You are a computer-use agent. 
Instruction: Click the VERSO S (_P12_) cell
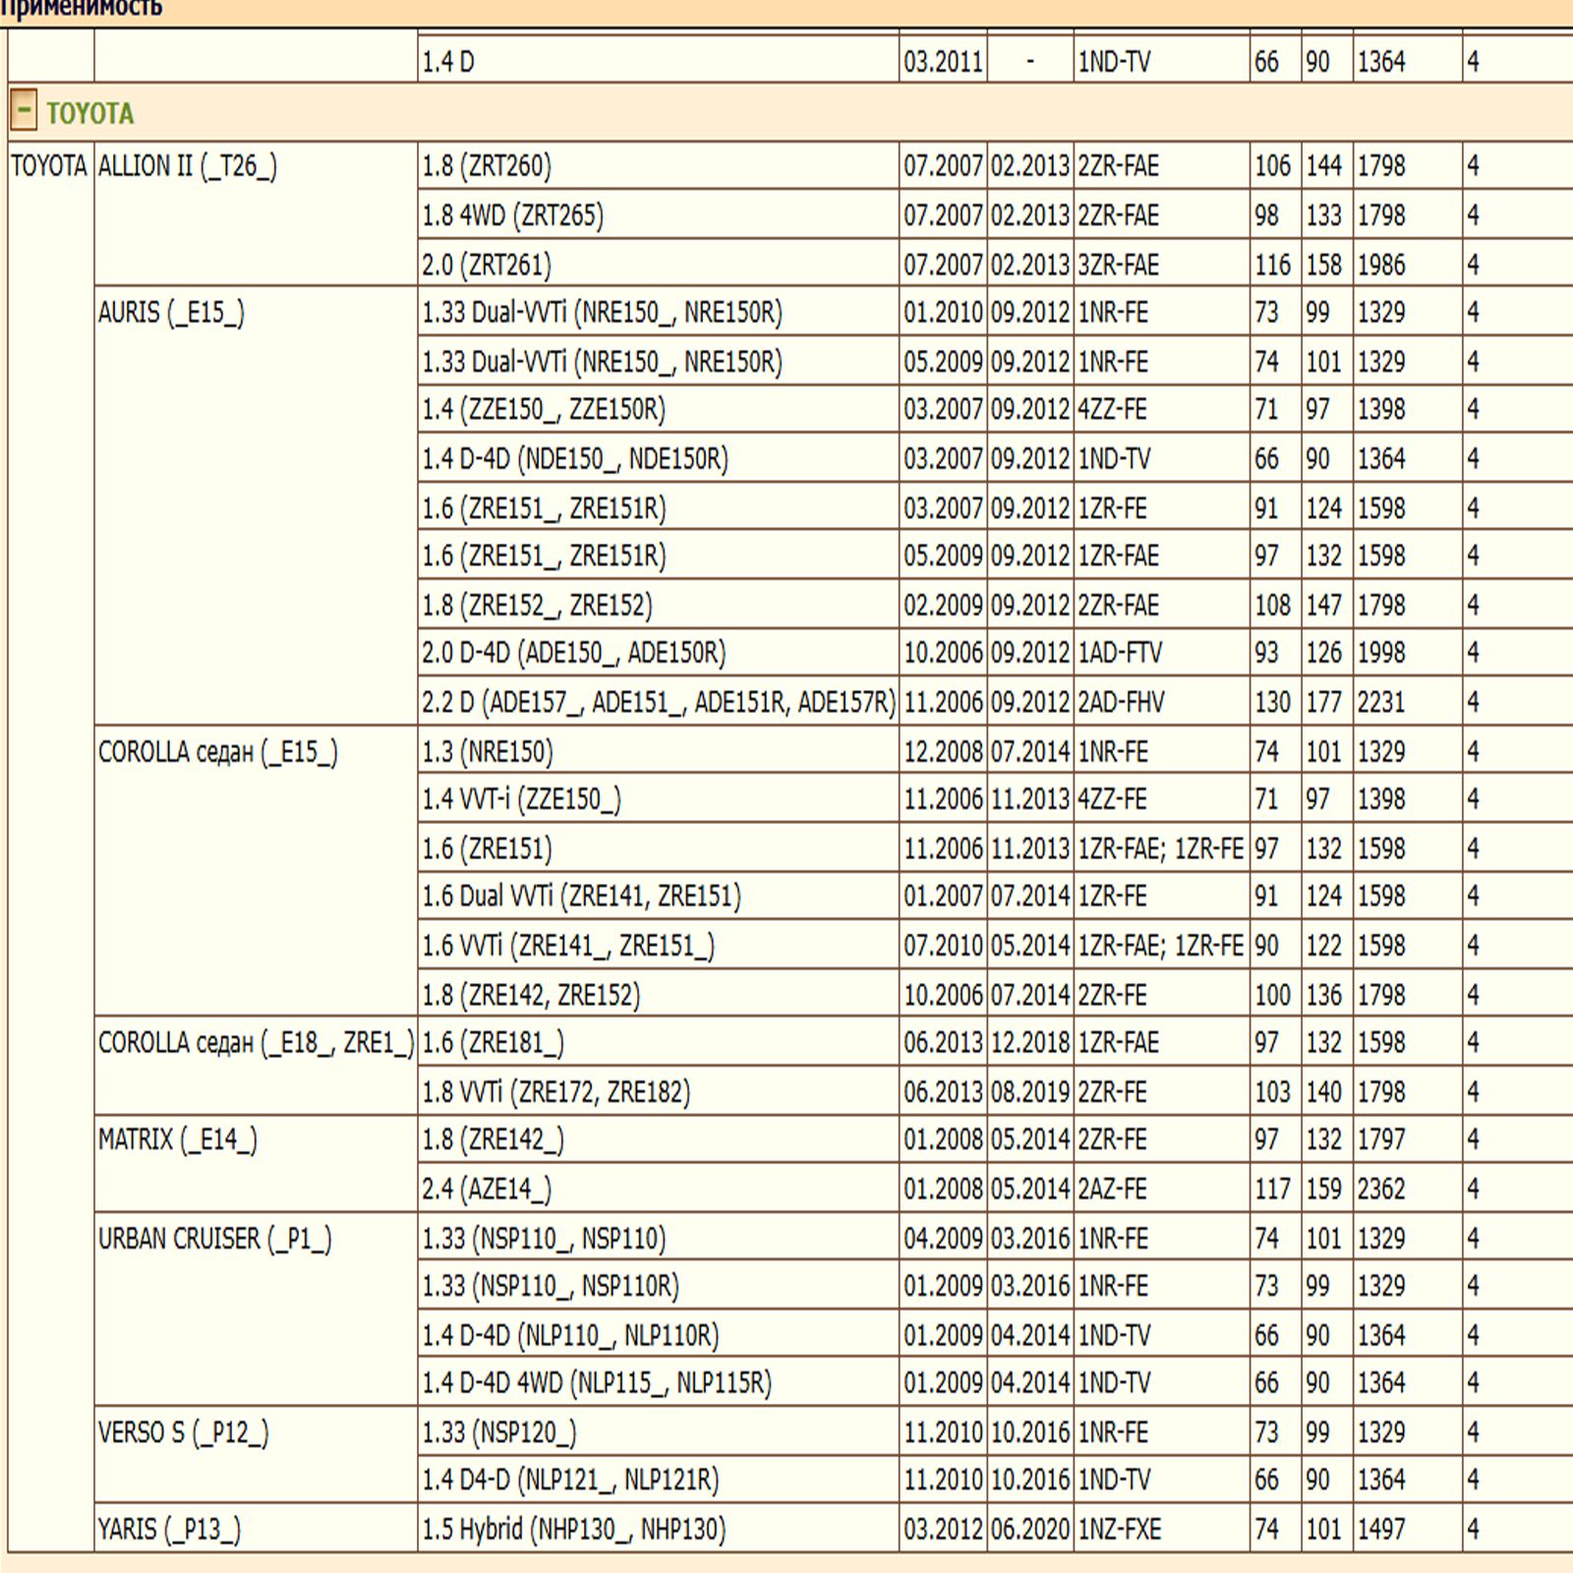coord(183,1432)
